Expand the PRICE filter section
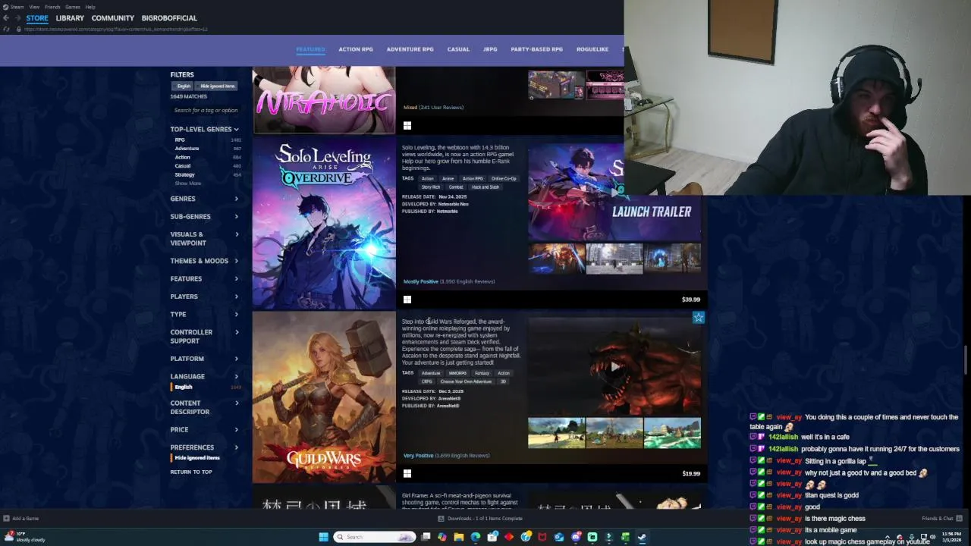 coord(205,430)
